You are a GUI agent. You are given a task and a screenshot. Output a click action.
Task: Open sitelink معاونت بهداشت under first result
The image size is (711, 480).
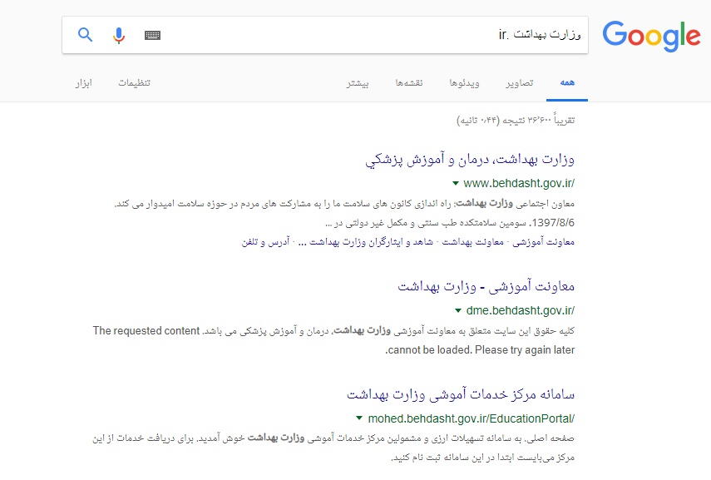(472, 242)
